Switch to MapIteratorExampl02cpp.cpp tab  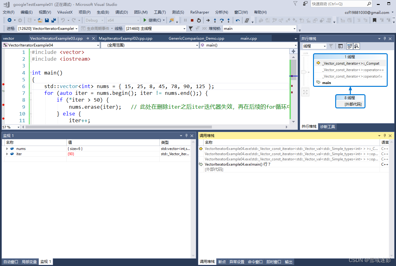tap(126, 38)
